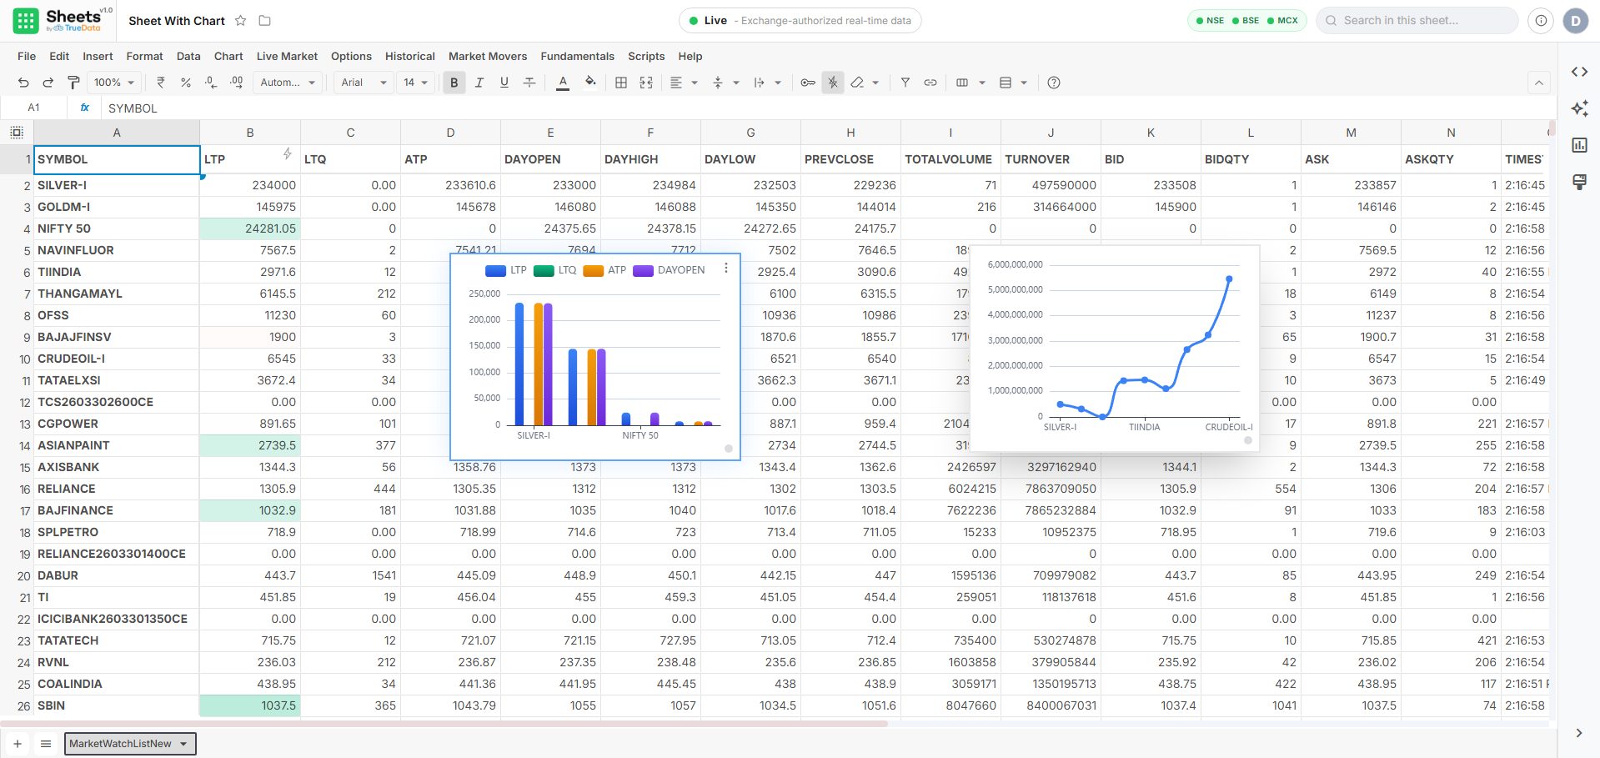Open the chart side panel icon
The width and height of the screenshot is (1600, 758).
tap(1579, 145)
